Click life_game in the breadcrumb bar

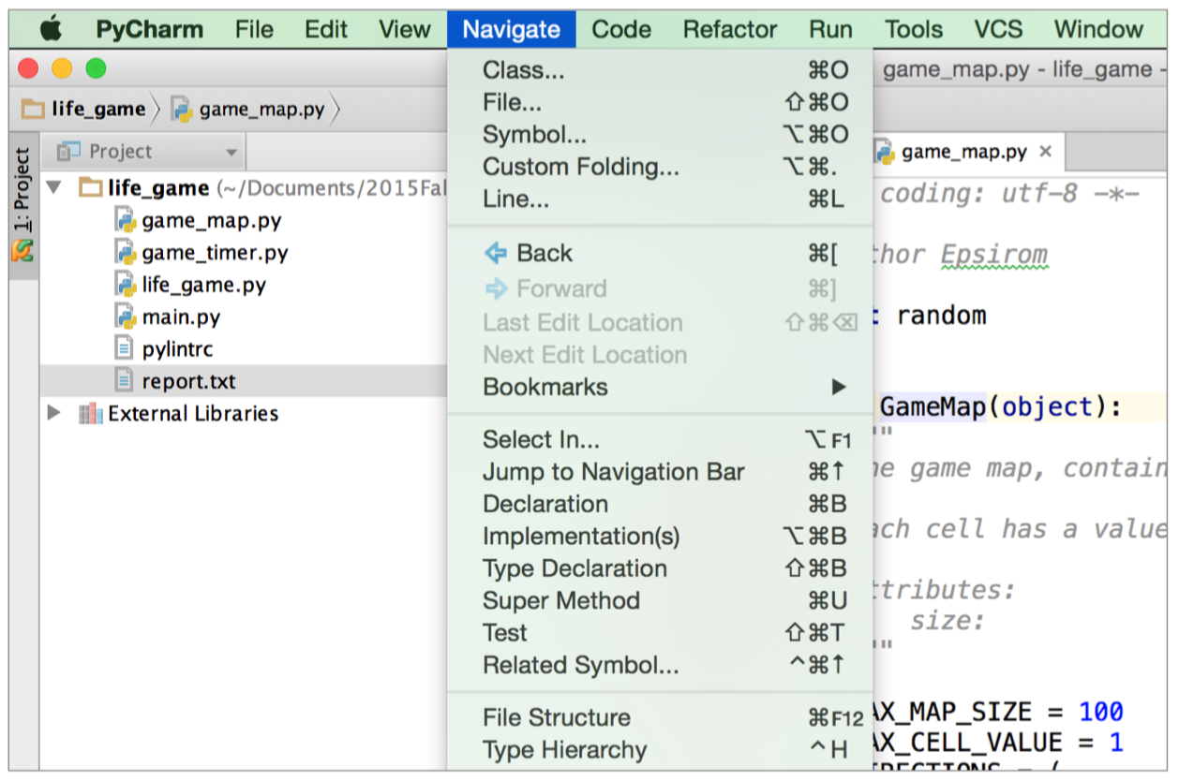pyautogui.click(x=98, y=110)
